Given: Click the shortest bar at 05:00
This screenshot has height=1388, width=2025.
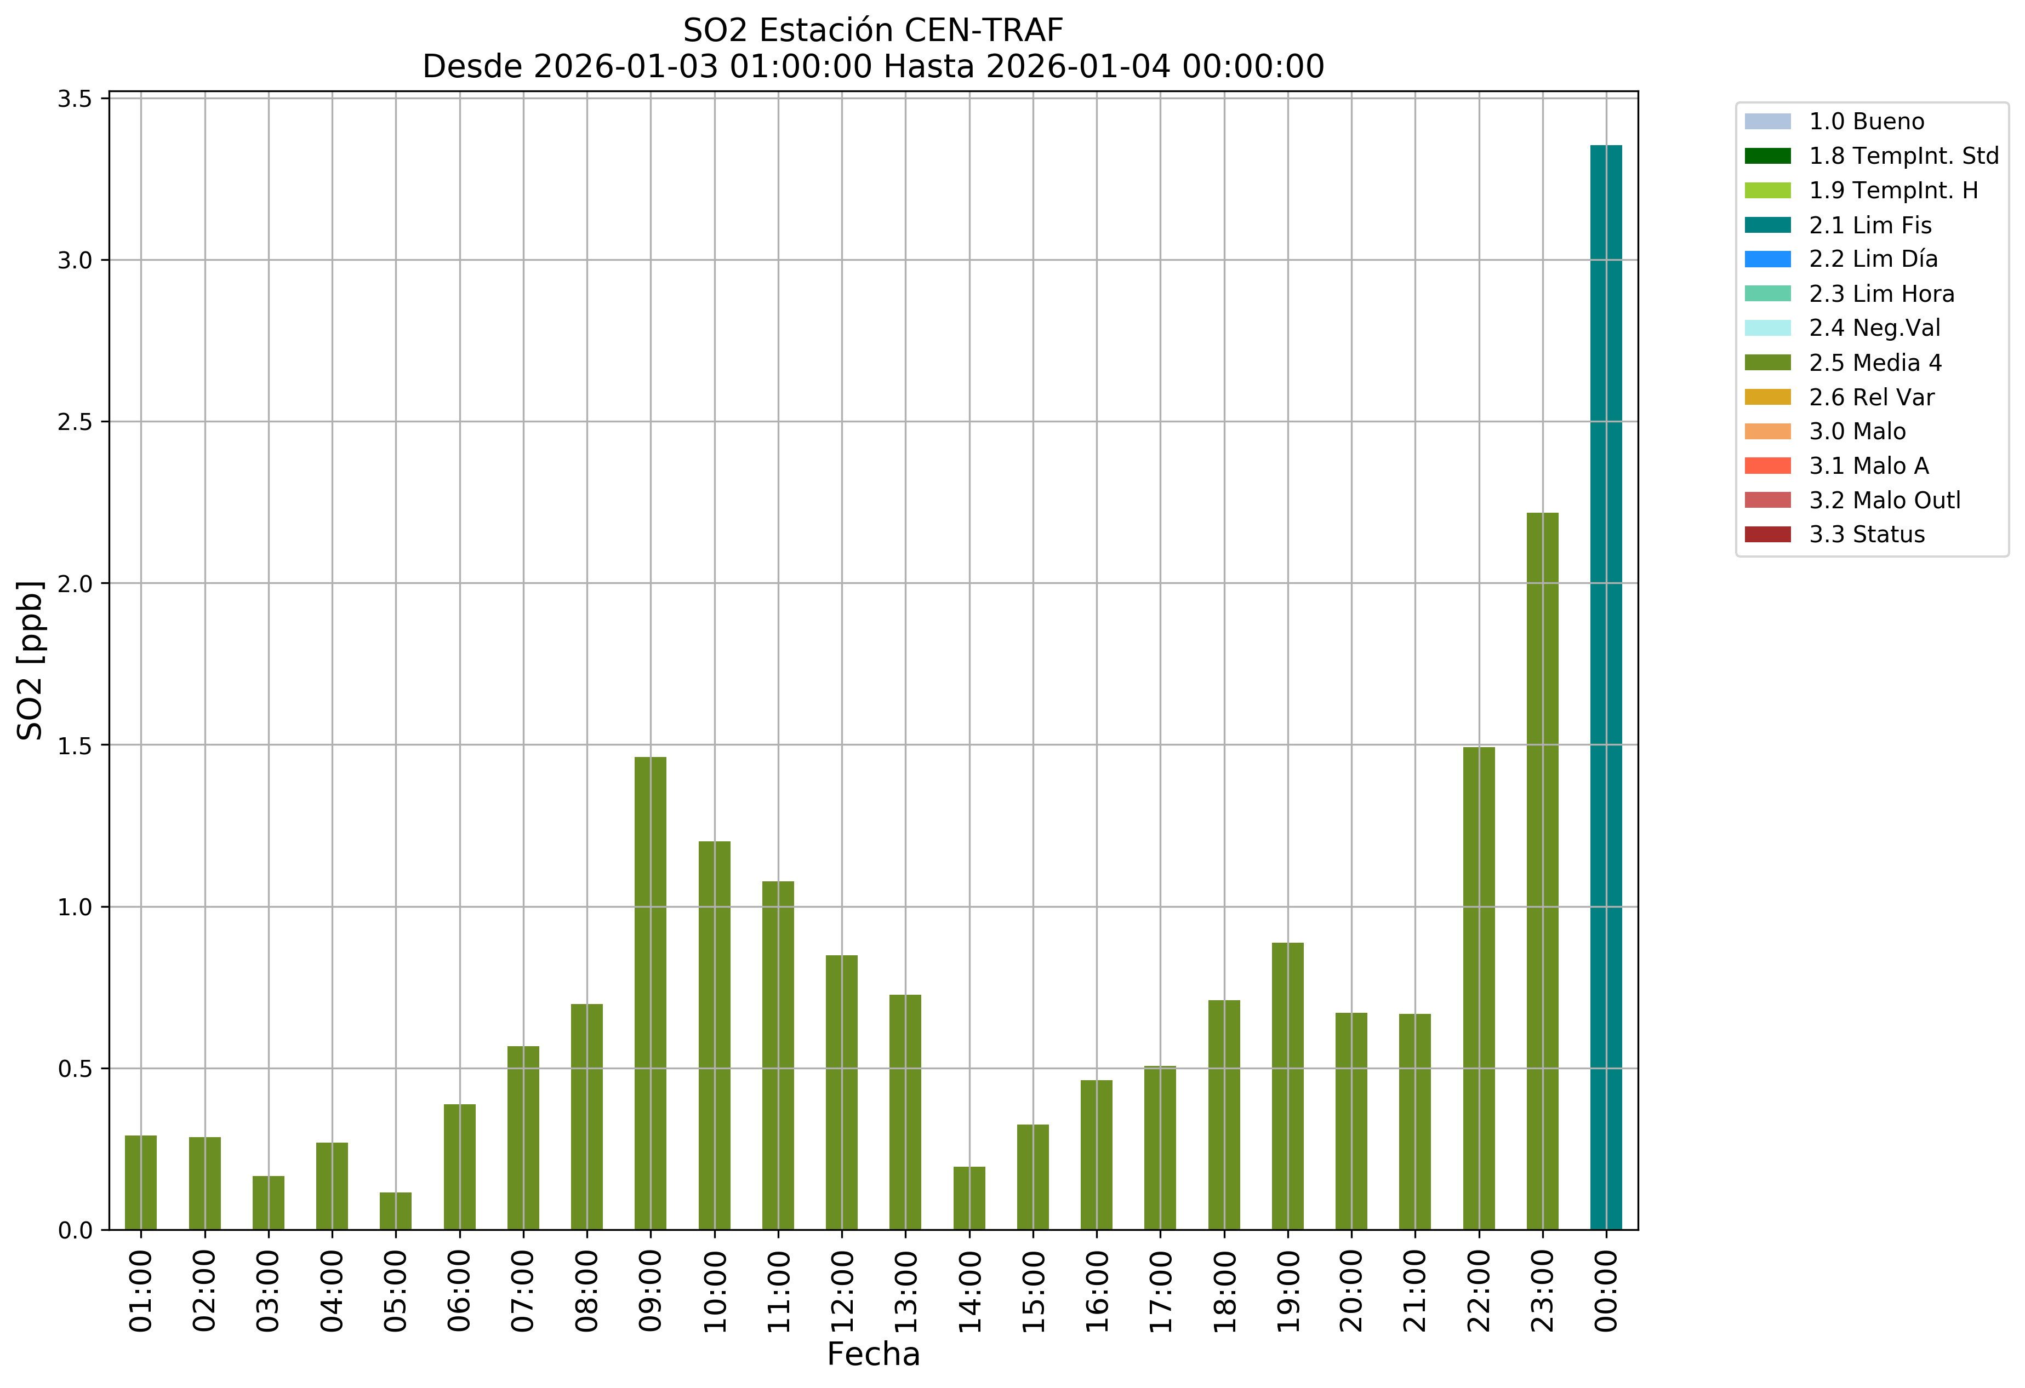Looking at the screenshot, I should (396, 1211).
